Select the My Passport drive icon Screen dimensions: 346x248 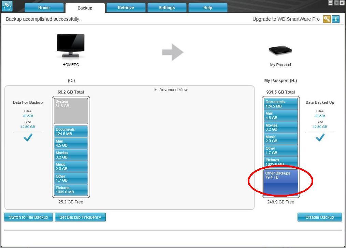click(x=280, y=50)
